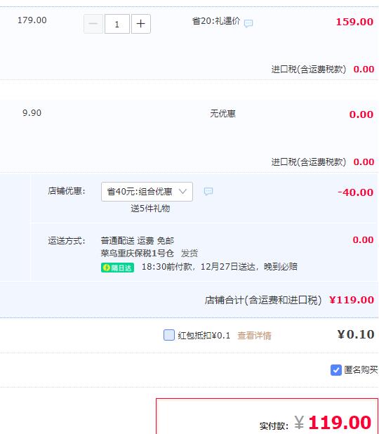Open the comment icon beside 省20:礼遇价
The image size is (379, 434).
pos(248,23)
